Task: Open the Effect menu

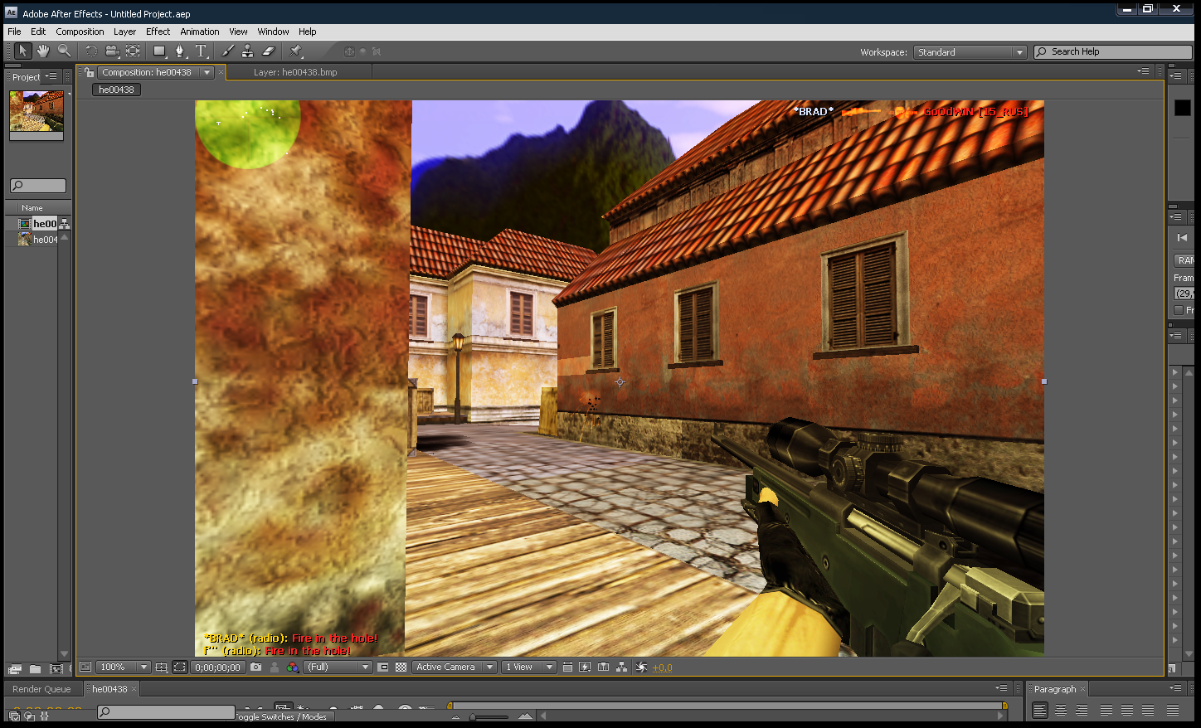Action: 158,32
